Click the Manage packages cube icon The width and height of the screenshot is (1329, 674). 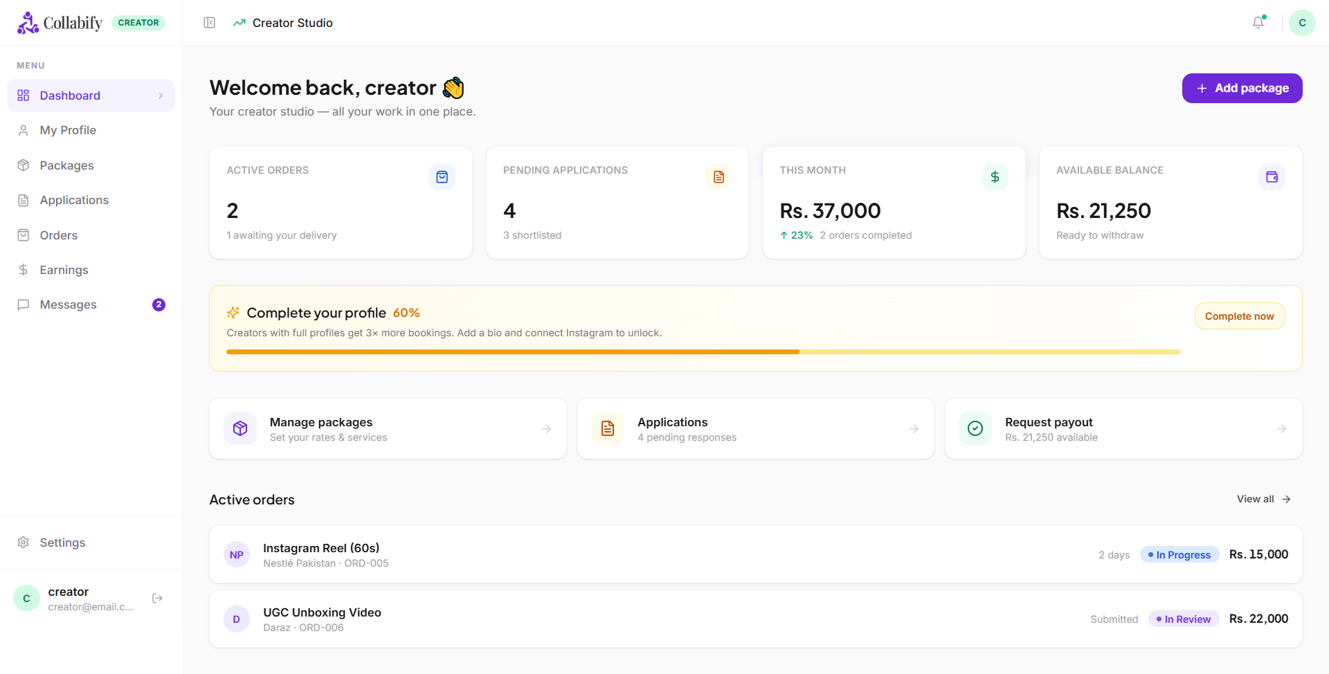pyautogui.click(x=240, y=428)
